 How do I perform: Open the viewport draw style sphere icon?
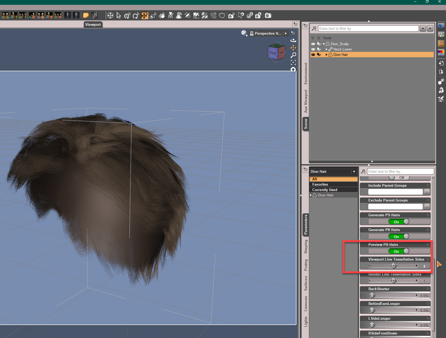[x=244, y=33]
